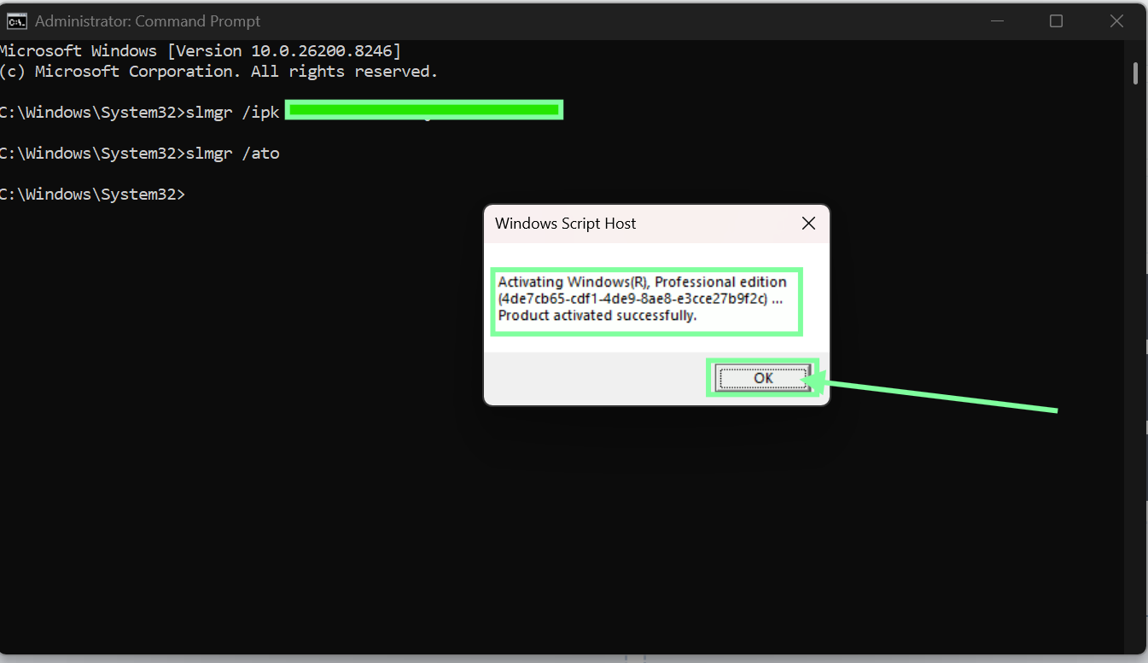Click the Command Prompt vertical scrollbar thumb

pyautogui.click(x=1135, y=73)
